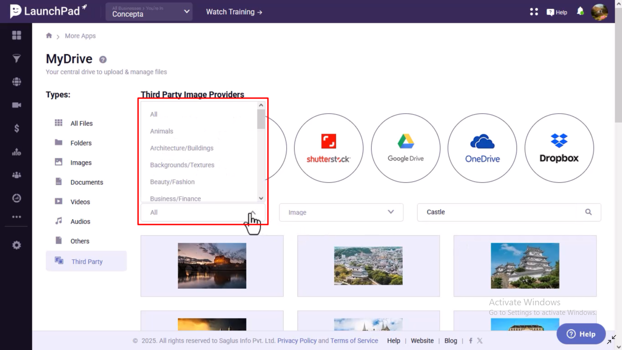Open the floating Help chat button
622x350 pixels.
581,334
